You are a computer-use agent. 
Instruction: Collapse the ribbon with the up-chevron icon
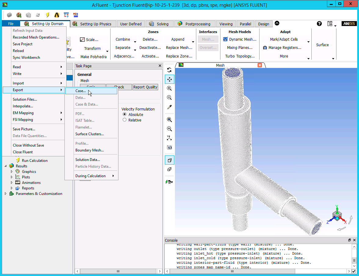[x=277, y=23]
